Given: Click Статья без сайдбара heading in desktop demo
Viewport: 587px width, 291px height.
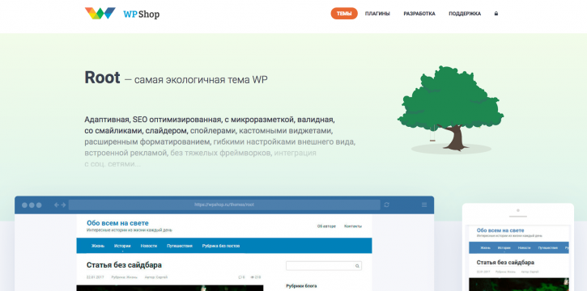Looking at the screenshot, I should tap(125, 265).
